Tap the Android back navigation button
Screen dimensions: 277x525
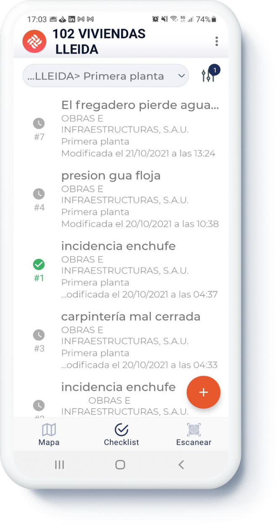coord(181,465)
